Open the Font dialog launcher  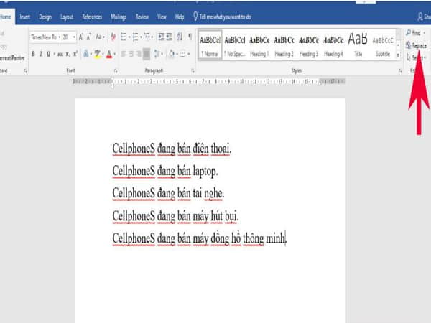click(x=116, y=71)
